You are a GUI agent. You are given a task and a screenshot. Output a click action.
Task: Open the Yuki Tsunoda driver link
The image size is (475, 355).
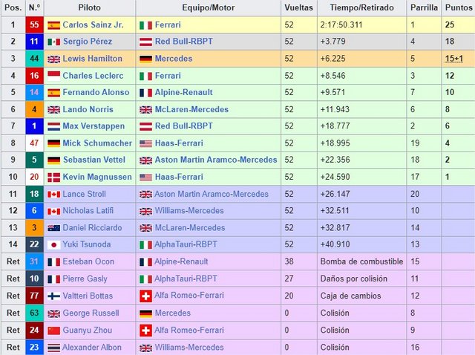87,244
